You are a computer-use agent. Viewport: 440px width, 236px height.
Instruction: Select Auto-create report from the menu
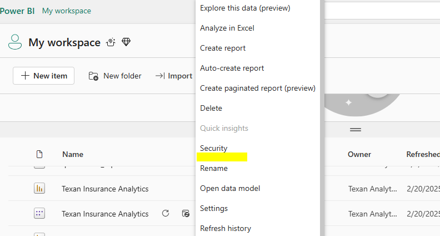[x=232, y=68]
